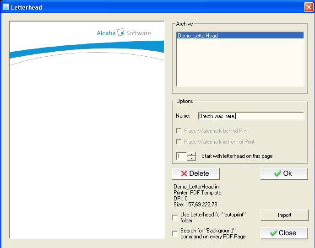This screenshot has height=248, width=315.
Task: Click the Size: 157,69:222,78 text
Action: (195, 205)
